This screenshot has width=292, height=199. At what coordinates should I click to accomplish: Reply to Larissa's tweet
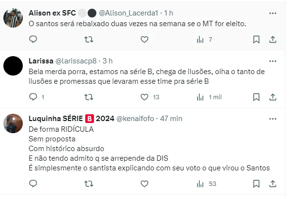tap(33, 97)
